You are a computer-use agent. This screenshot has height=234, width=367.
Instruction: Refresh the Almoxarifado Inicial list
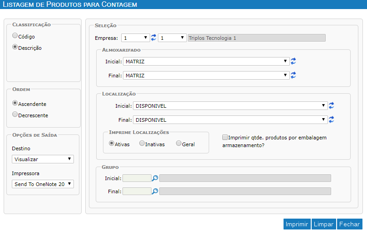pyautogui.click(x=293, y=61)
